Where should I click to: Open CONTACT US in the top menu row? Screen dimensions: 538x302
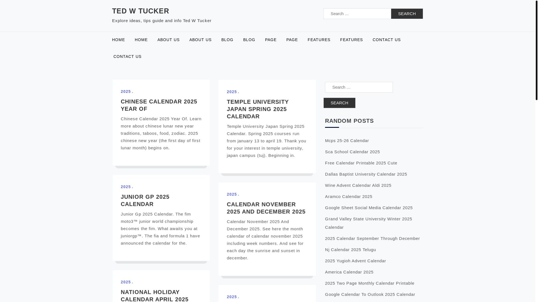click(387, 40)
